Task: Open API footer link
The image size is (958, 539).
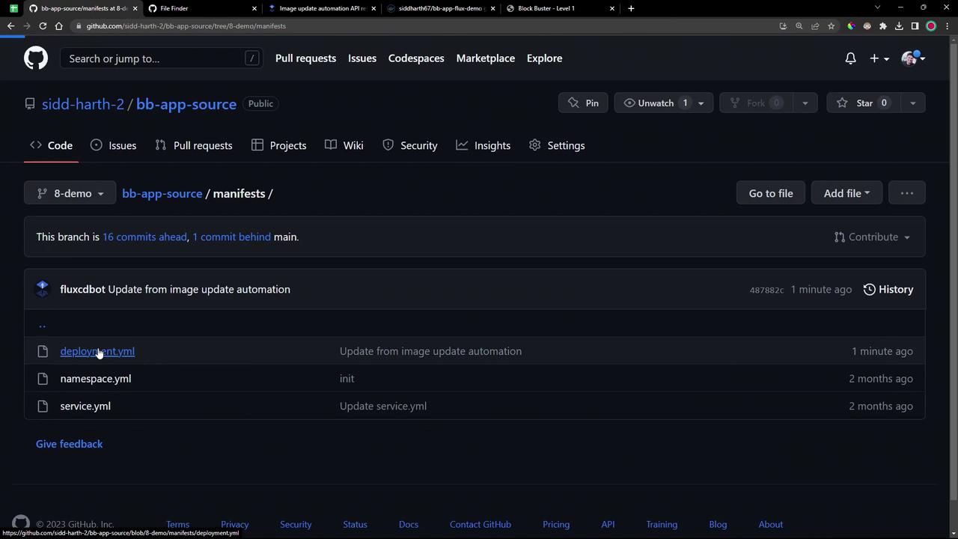Action: (608, 525)
